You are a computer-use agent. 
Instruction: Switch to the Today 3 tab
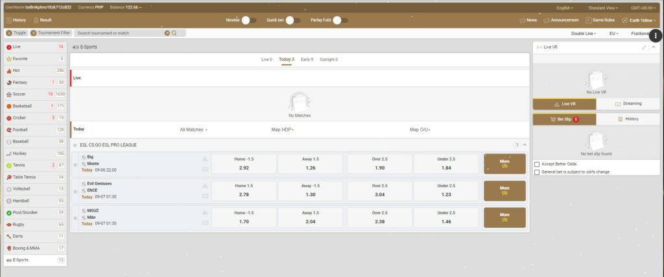pos(286,60)
